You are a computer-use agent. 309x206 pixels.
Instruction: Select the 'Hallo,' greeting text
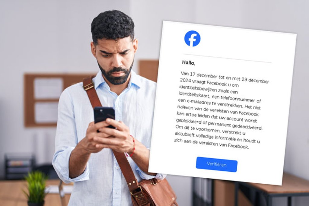189,63
